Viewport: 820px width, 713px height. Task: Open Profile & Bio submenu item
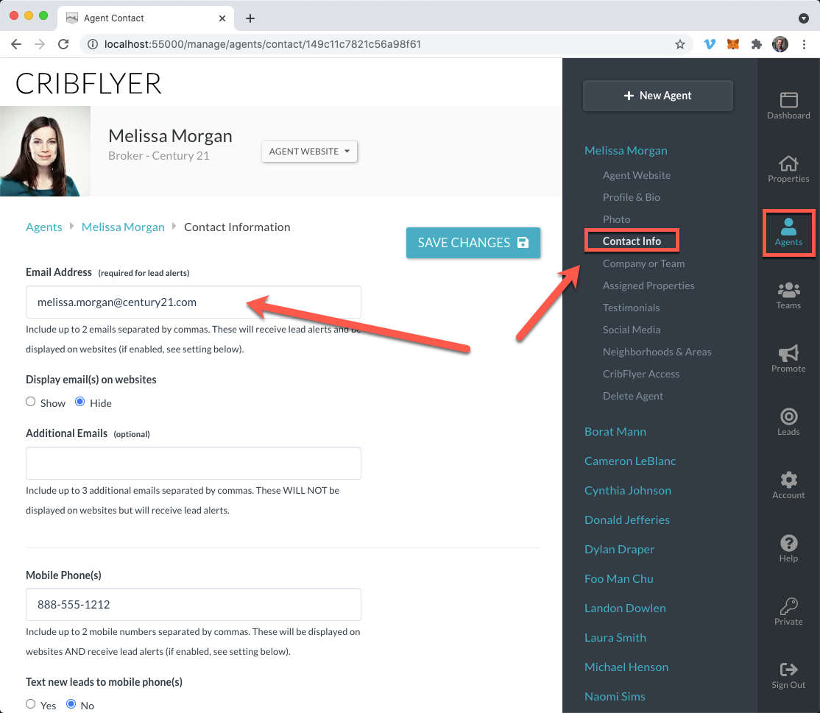[631, 197]
